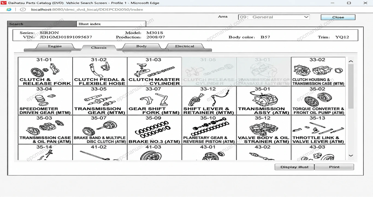Switch to the Engine tab
Image resolution: width=373 pixels, height=197 pixels.
(55, 47)
